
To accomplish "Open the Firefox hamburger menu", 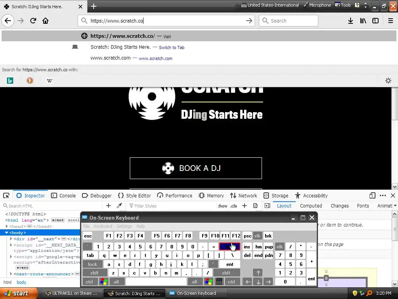I will 391,21.
